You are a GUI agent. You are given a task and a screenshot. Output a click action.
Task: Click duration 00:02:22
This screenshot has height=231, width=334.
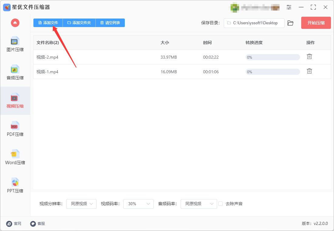click(x=211, y=57)
